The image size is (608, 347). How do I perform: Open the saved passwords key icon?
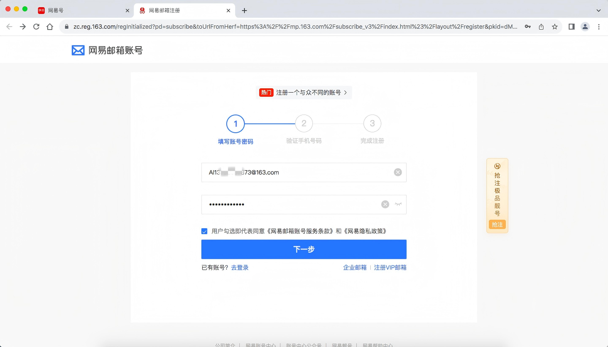527,27
